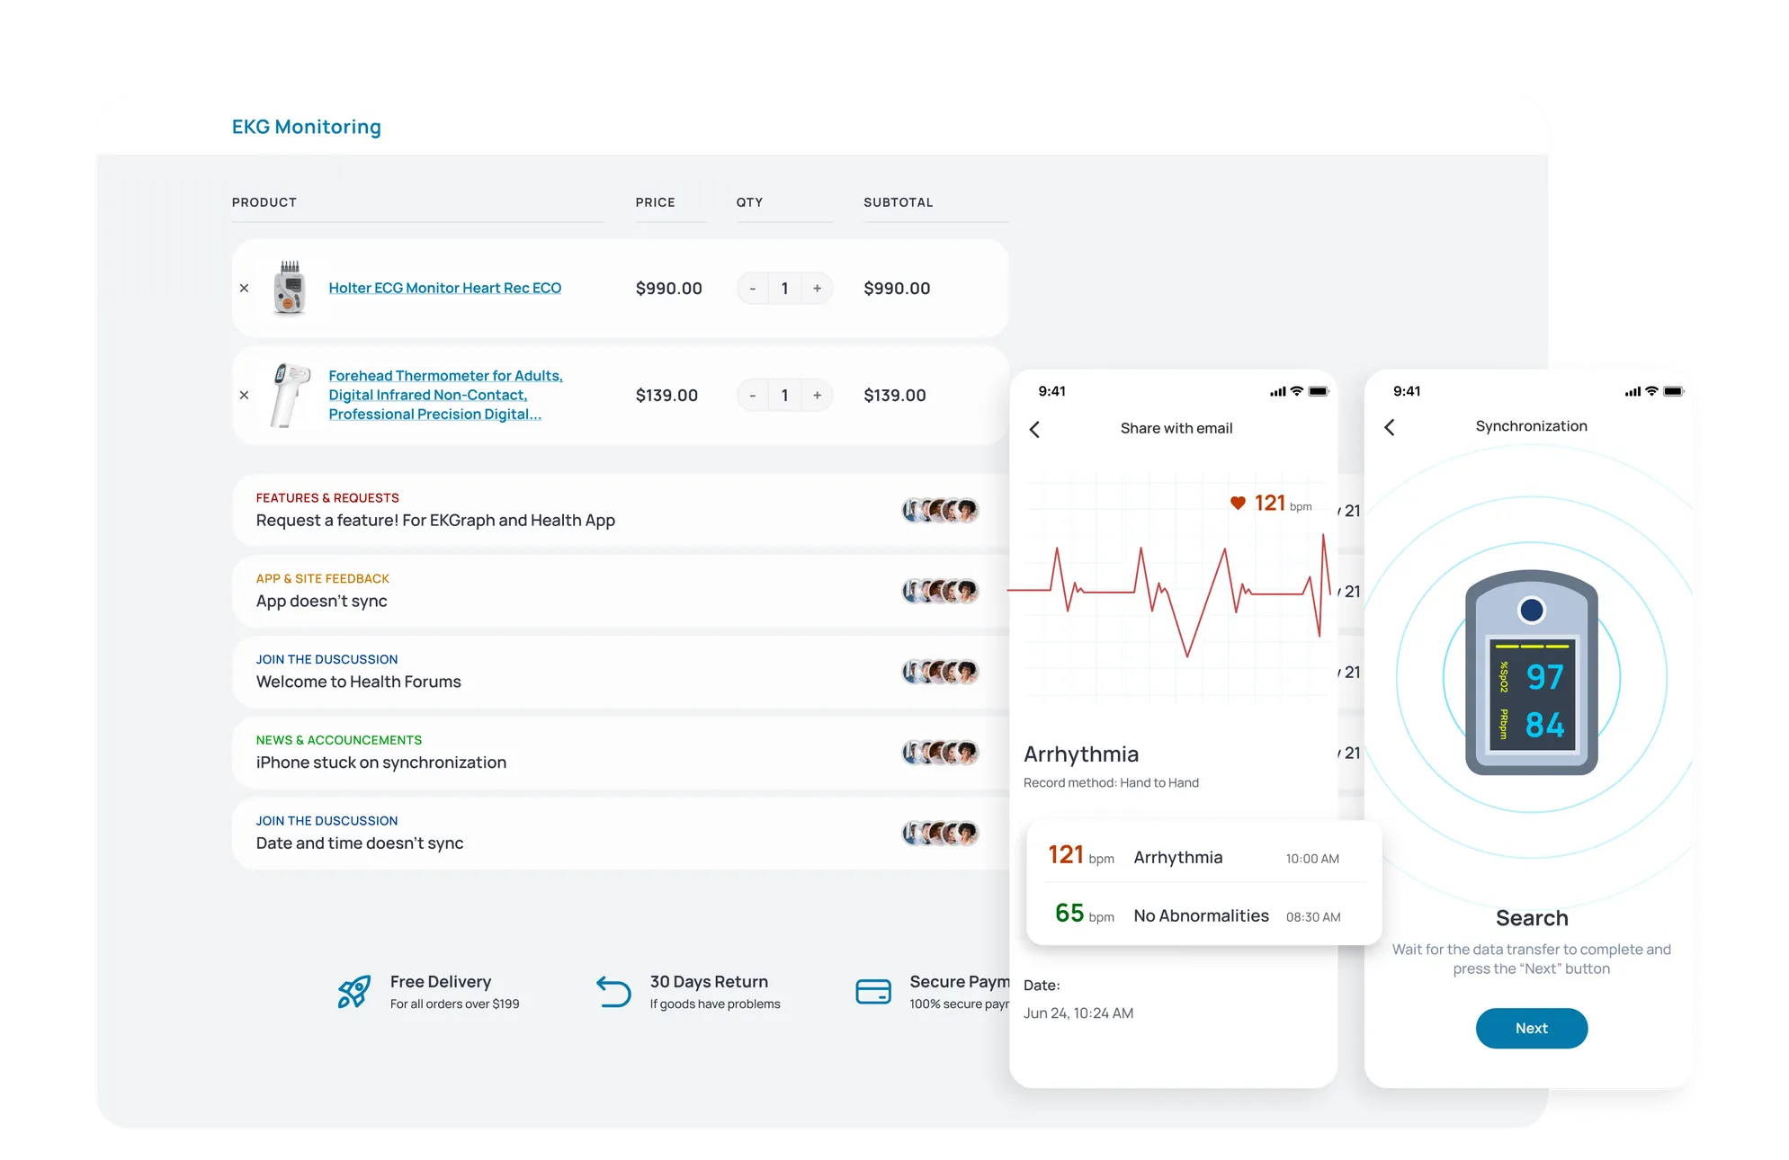1789x1160 pixels.
Task: Decrease quantity of Holter ECG Monitor
Action: 753,289
